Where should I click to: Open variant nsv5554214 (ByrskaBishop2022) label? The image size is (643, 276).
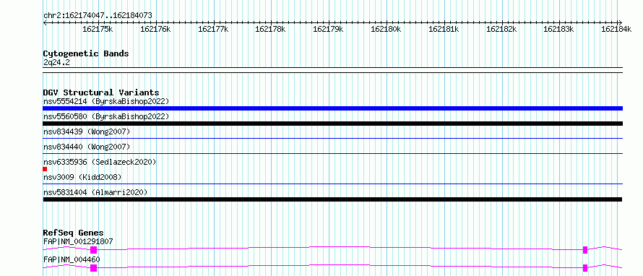106,101
